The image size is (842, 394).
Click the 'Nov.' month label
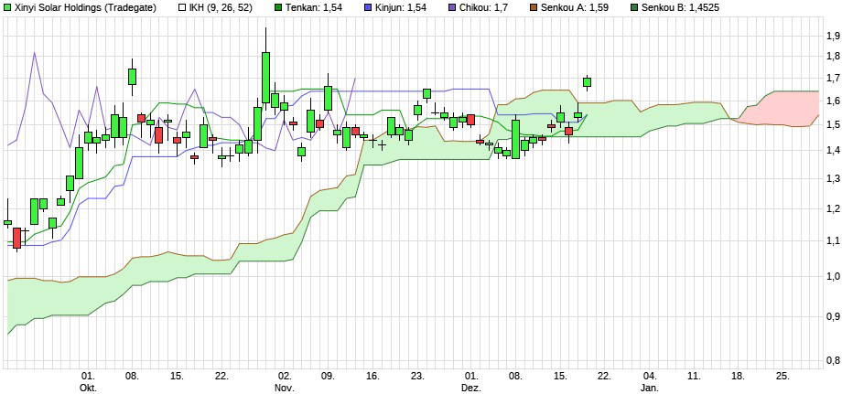285,387
